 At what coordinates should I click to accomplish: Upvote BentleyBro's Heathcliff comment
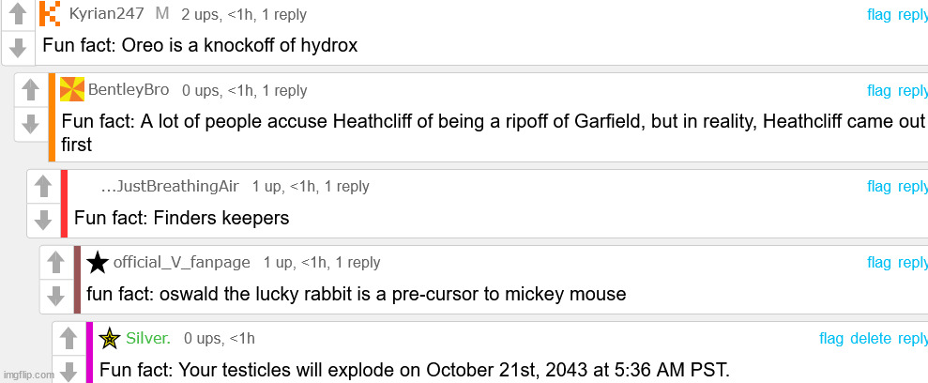pyautogui.click(x=30, y=90)
